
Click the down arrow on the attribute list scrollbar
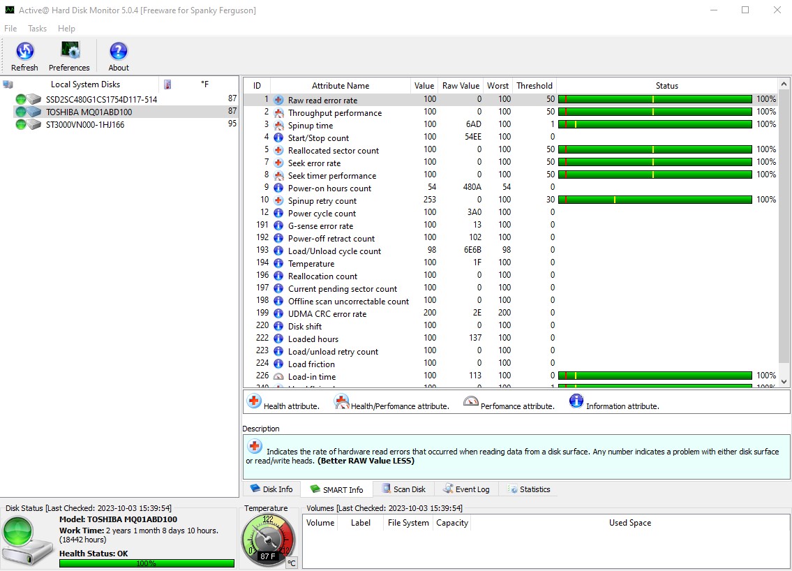point(784,383)
